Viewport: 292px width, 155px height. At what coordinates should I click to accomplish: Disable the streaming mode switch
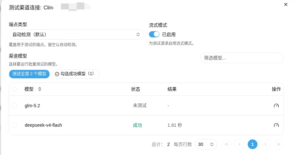click(x=154, y=34)
